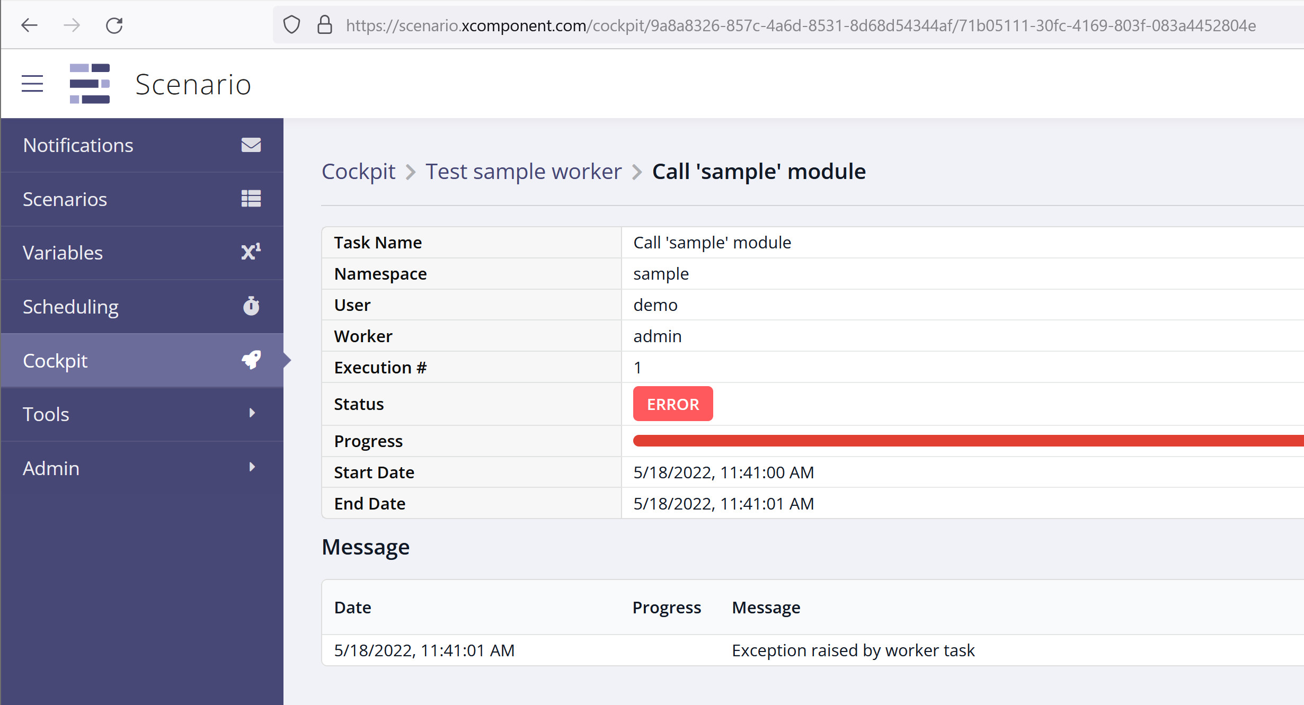Toggle the sidebar navigation panel
The image size is (1304, 705).
click(32, 84)
